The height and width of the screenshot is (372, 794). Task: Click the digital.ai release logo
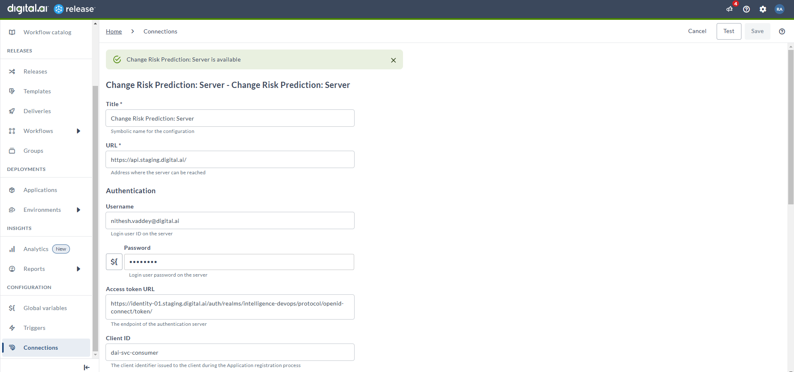tap(51, 9)
